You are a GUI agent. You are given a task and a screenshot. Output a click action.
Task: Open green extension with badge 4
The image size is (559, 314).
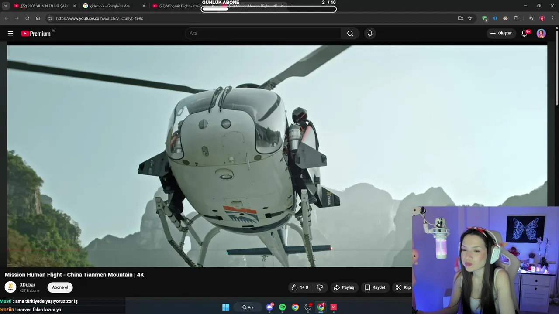click(x=485, y=18)
